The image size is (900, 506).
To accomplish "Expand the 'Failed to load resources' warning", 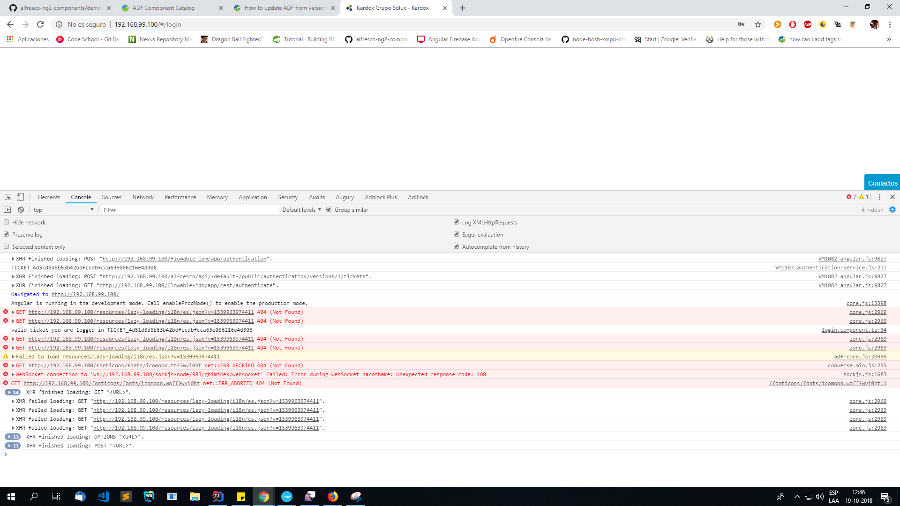I will (13, 357).
